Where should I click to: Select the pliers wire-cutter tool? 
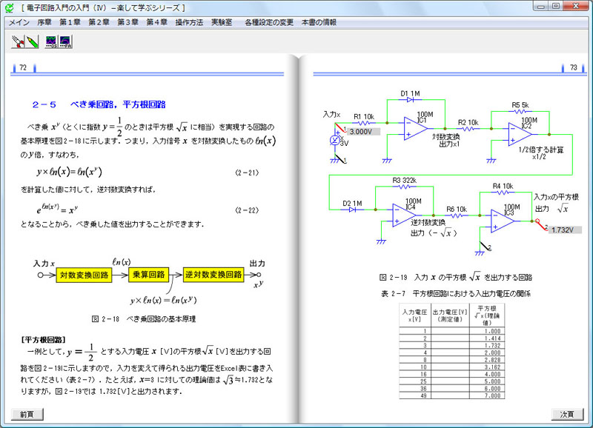[x=18, y=41]
